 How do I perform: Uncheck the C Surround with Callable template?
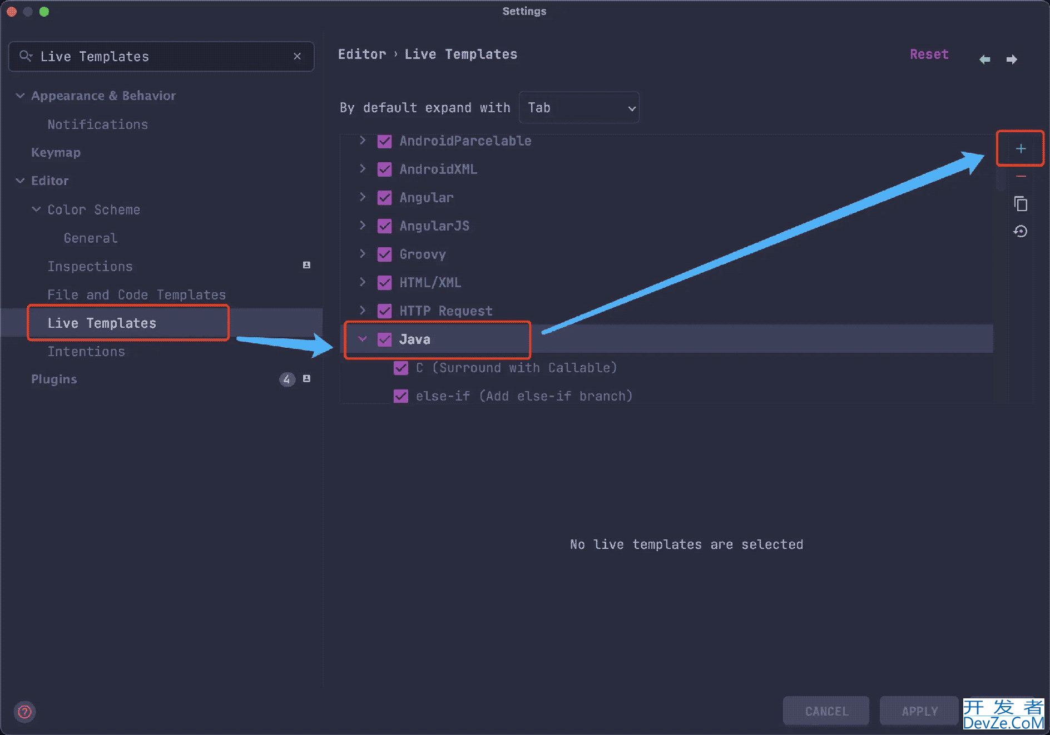(400, 368)
